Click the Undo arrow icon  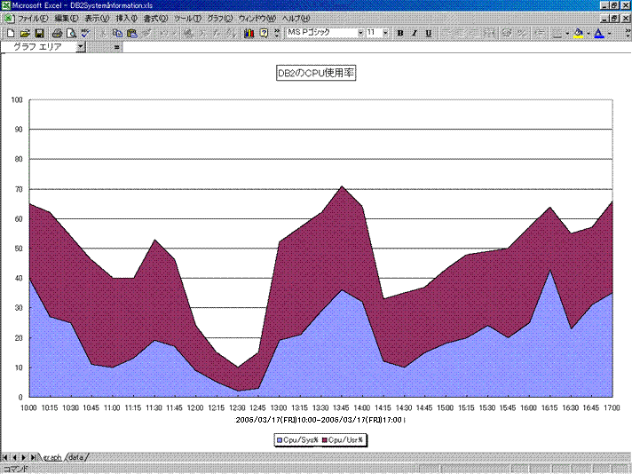point(163,34)
